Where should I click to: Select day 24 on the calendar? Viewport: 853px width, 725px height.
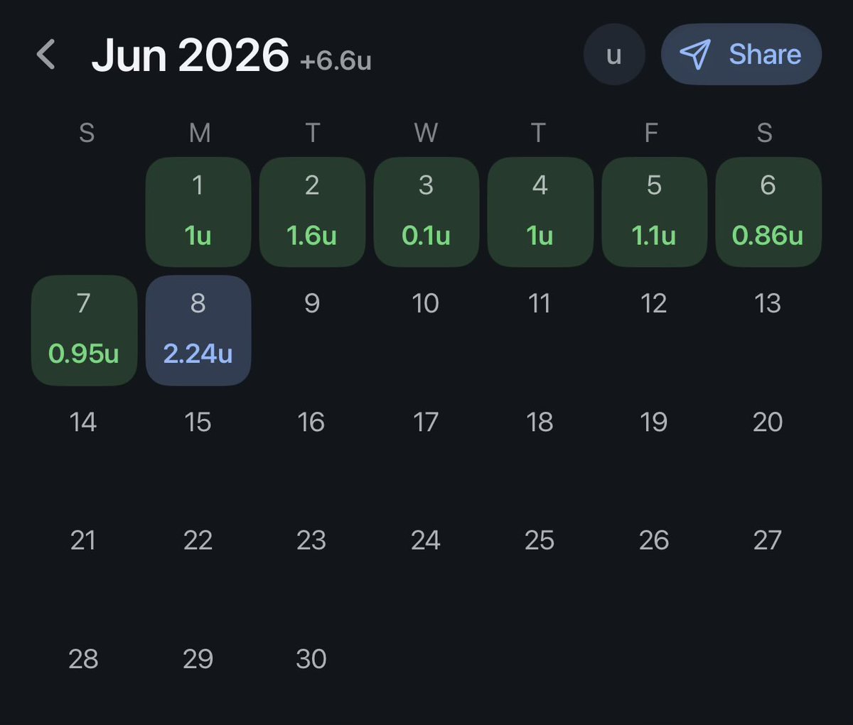click(426, 541)
